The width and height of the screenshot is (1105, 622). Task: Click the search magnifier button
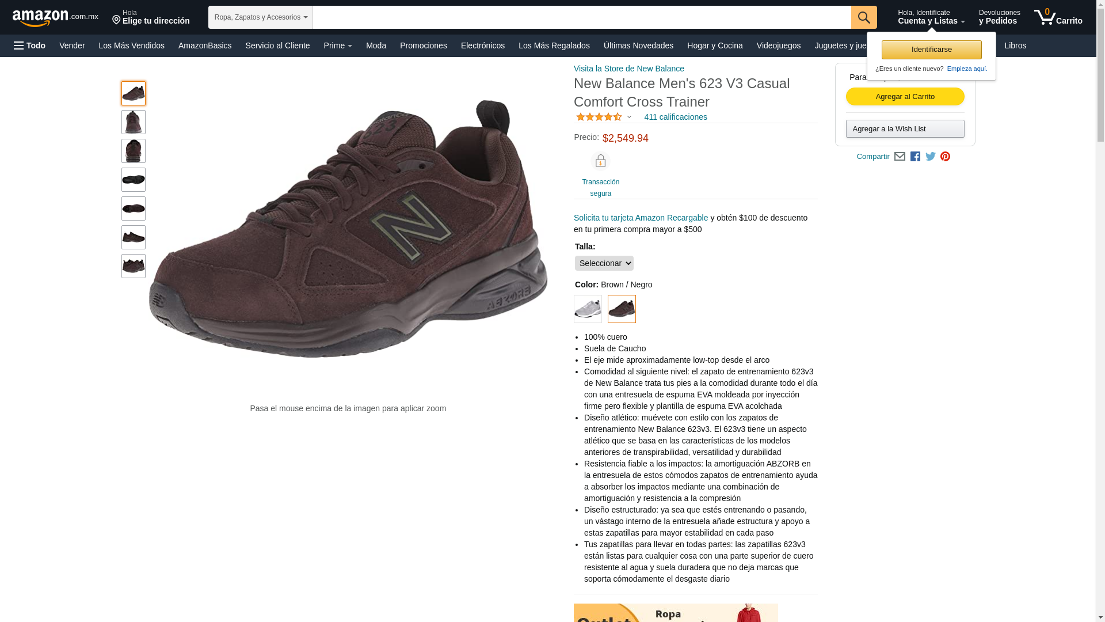[863, 17]
